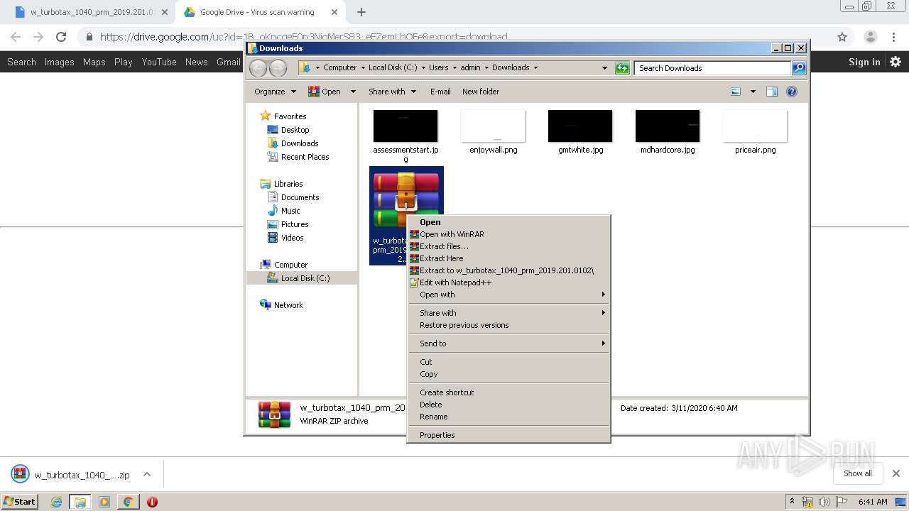This screenshot has width=909, height=511.
Task: Choose Open with WinRAR in context menu
Action: tap(508, 234)
